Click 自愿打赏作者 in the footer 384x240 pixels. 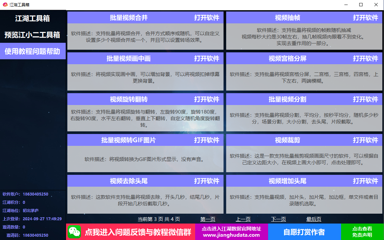pyautogui.click(x=304, y=232)
